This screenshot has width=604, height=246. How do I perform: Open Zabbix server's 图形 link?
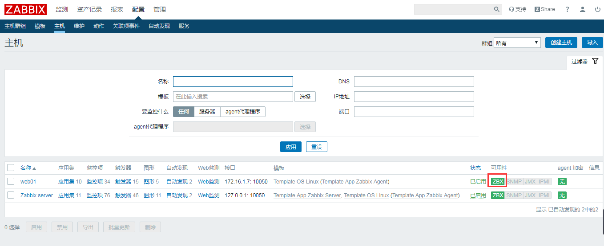pyautogui.click(x=149, y=195)
